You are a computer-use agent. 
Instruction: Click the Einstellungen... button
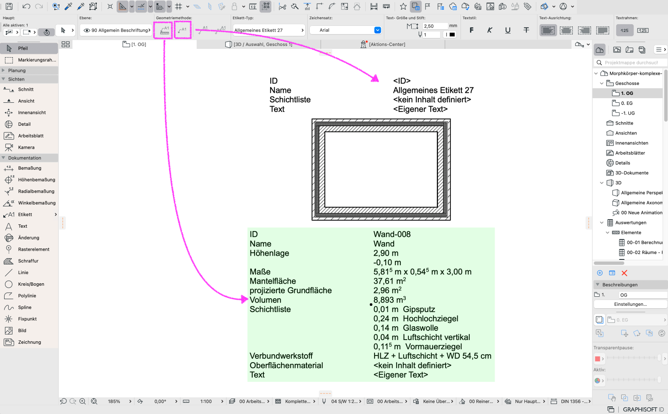click(630, 304)
